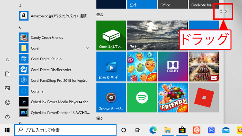Open the Mail app from taskbar
The width and height of the screenshot is (242, 136).
pyautogui.click(x=226, y=130)
